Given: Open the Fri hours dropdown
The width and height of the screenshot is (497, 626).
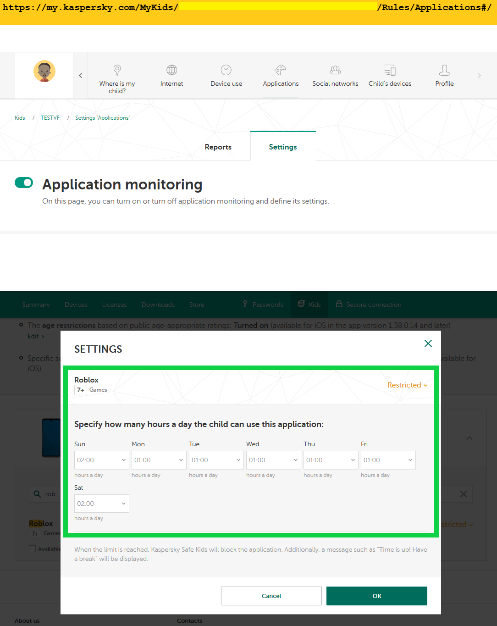Looking at the screenshot, I should 388,460.
